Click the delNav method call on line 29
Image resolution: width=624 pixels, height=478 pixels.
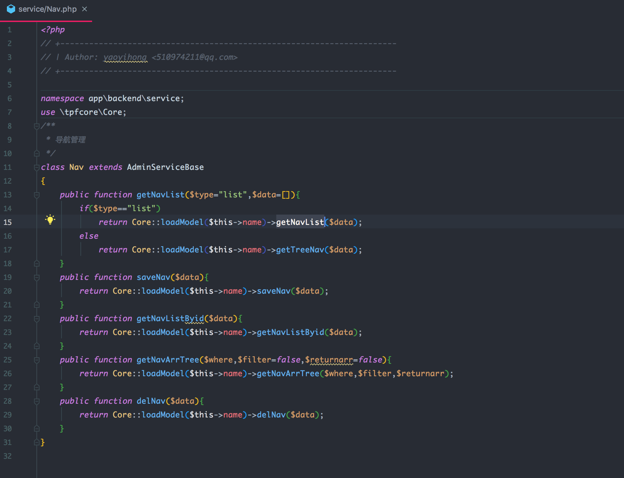271,415
